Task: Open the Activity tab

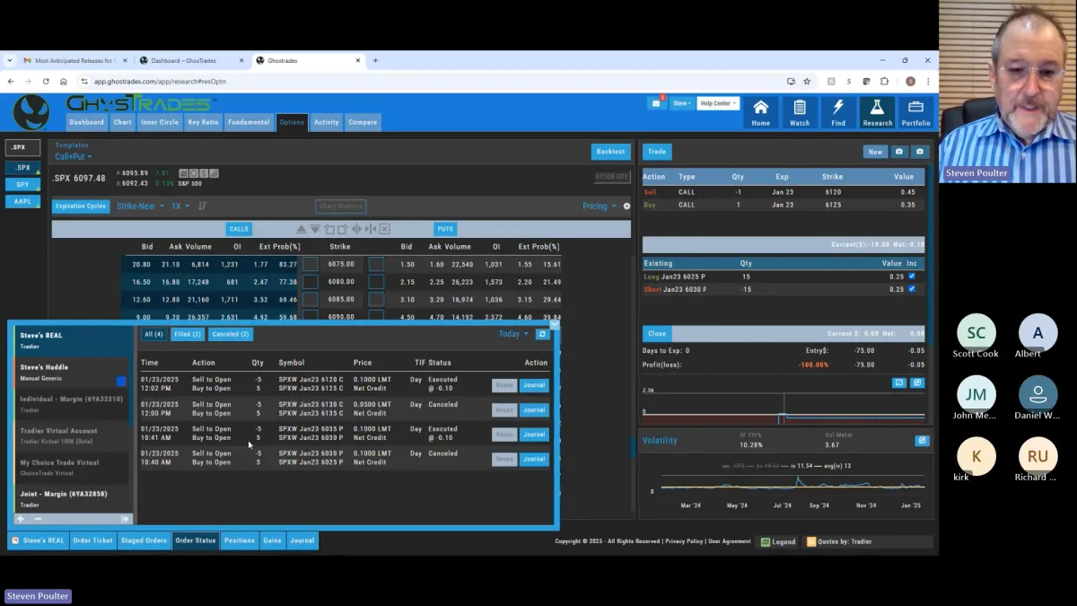Action: (x=326, y=122)
